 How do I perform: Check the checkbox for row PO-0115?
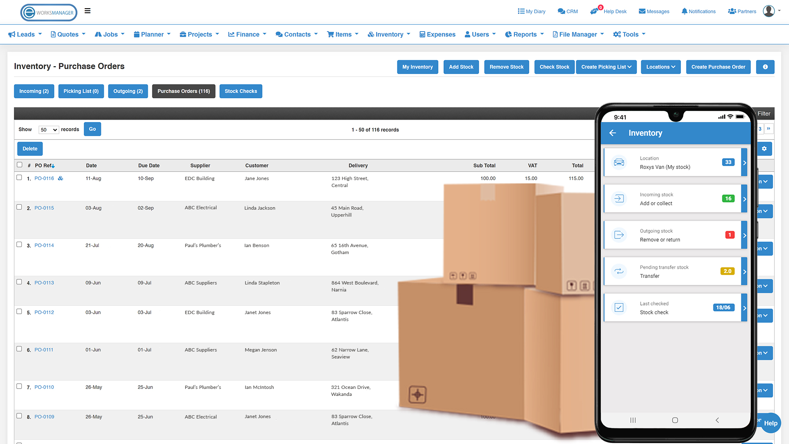tap(19, 207)
